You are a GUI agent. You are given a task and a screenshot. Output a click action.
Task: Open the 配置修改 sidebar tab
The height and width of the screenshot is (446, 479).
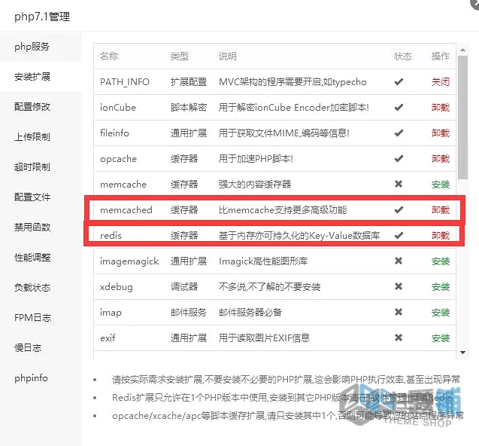click(41, 107)
